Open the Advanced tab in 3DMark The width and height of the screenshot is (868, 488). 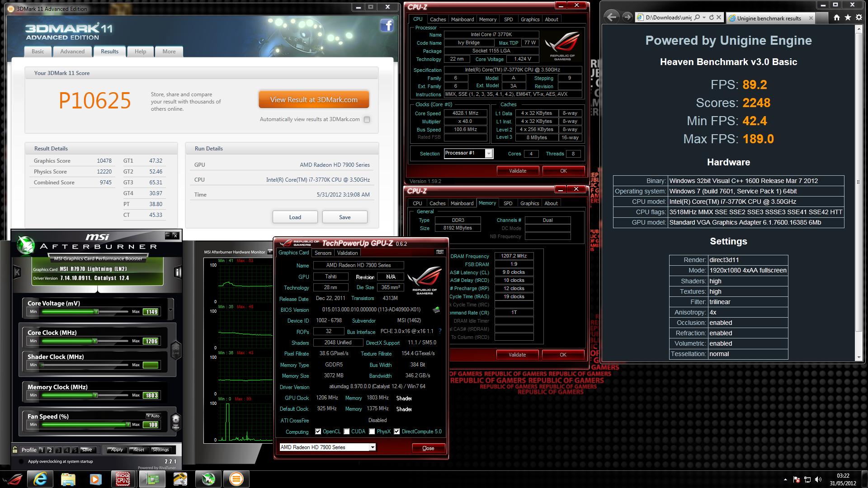[x=72, y=52]
